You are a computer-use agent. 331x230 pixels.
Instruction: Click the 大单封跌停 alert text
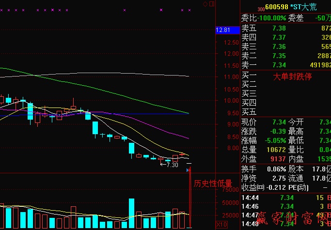[x=292, y=77]
